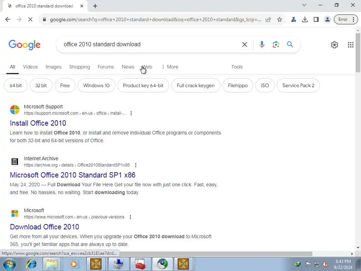Click the muted volume tray icon
This screenshot has height=271, width=361.
[325, 264]
